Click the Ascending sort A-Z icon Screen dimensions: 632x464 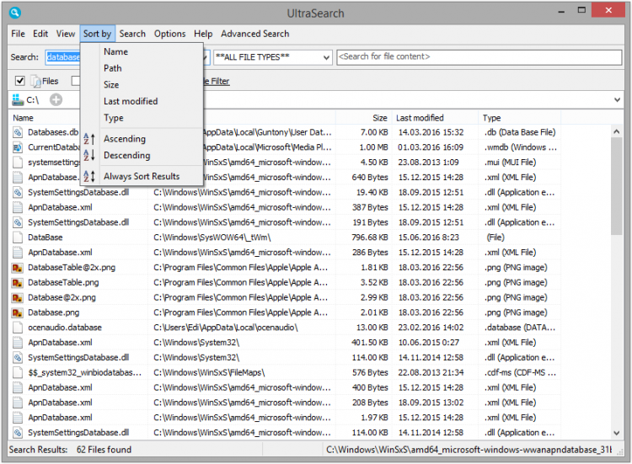click(88, 139)
